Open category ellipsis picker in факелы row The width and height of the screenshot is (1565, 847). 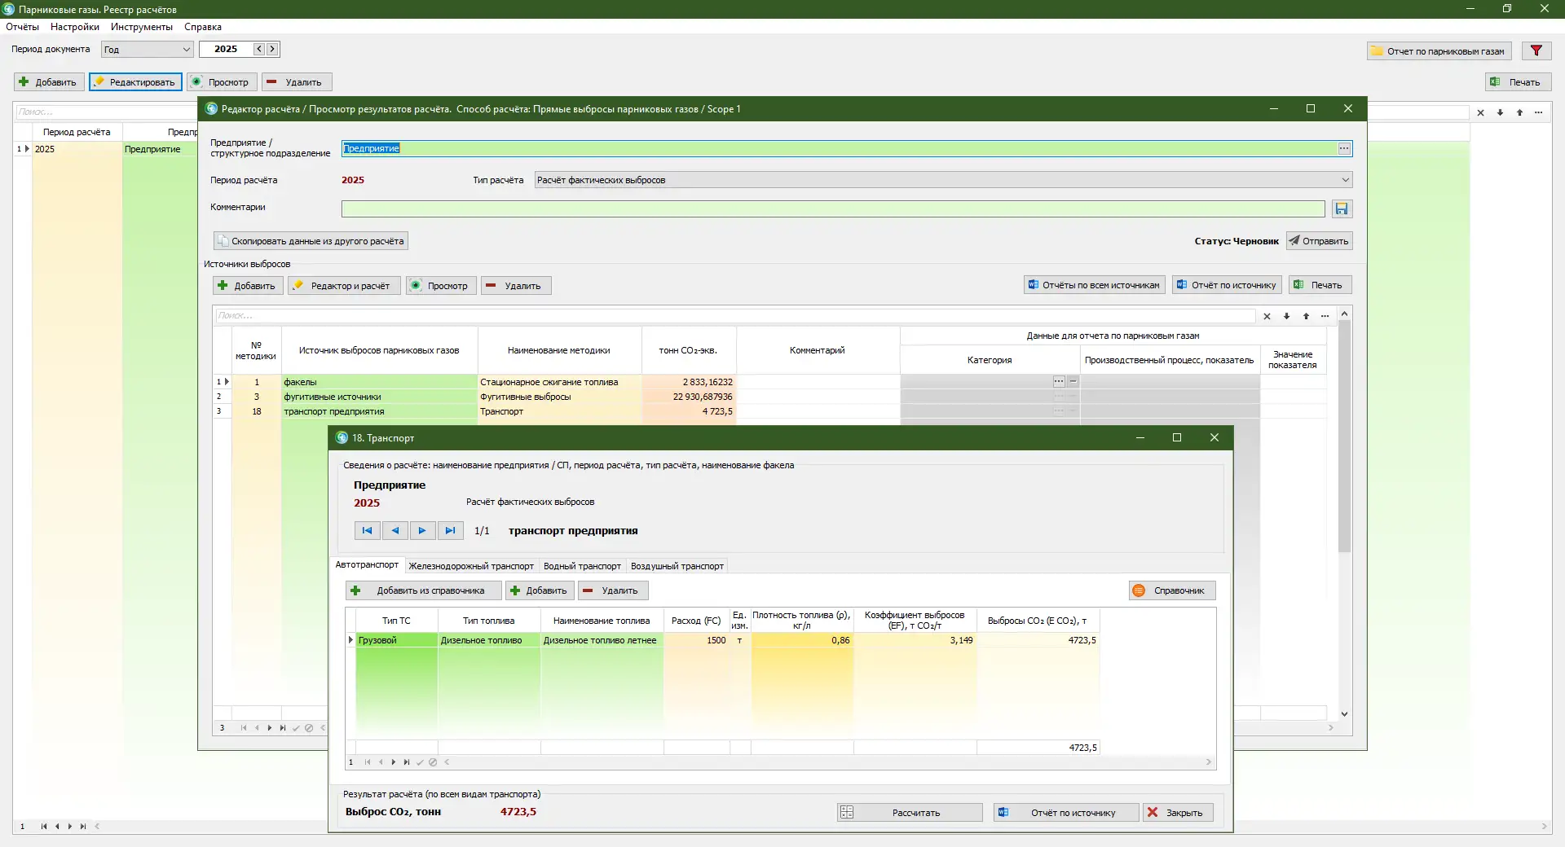click(1059, 382)
